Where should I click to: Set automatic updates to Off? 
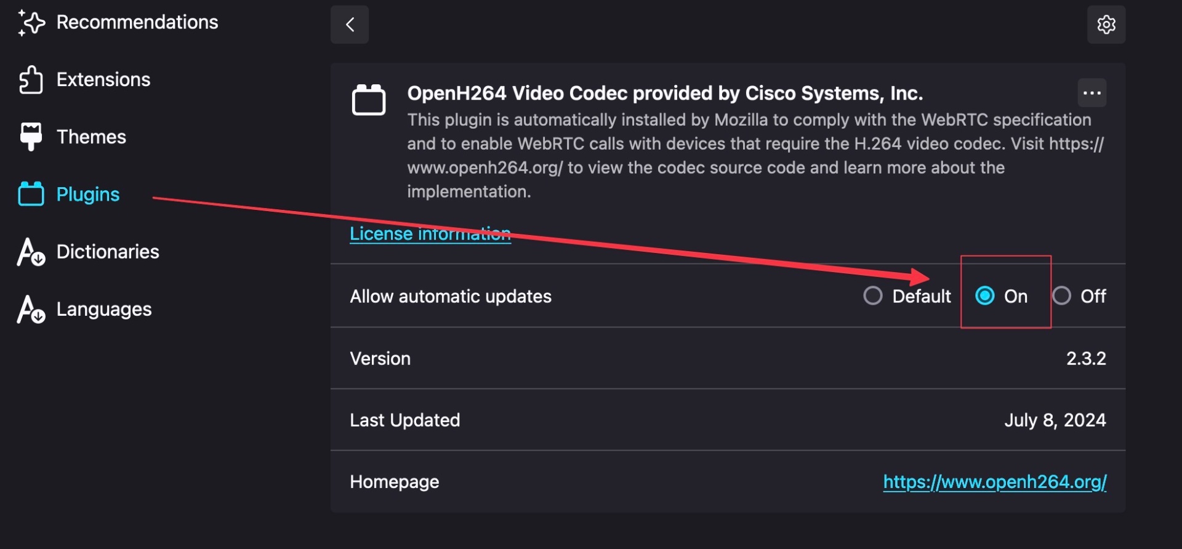tap(1062, 296)
